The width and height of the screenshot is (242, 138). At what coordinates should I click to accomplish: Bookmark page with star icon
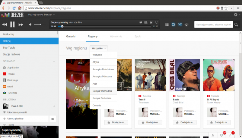(x=226, y=8)
